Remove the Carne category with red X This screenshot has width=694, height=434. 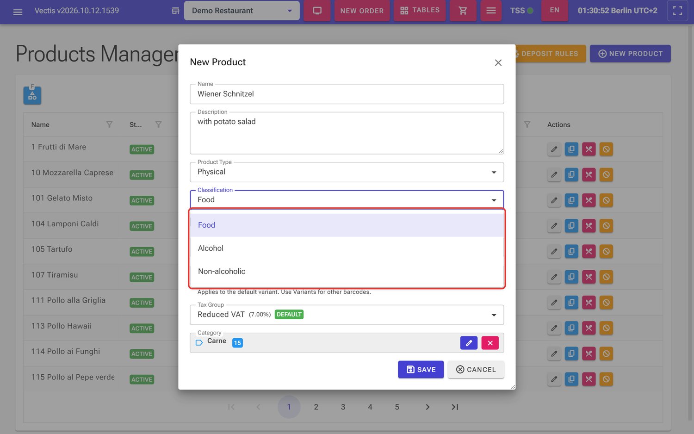[x=490, y=343]
